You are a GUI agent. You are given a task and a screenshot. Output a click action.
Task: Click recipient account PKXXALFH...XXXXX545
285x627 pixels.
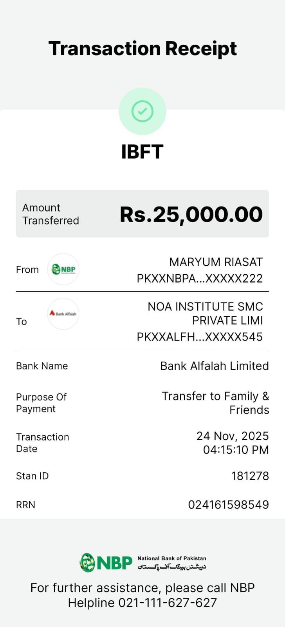[200, 337]
